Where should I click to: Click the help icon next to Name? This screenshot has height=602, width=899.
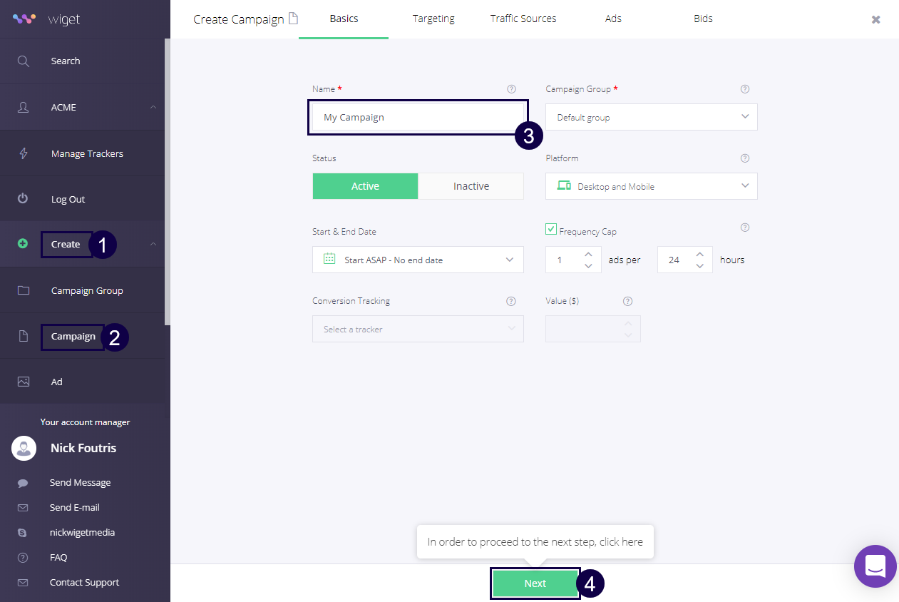pos(511,89)
